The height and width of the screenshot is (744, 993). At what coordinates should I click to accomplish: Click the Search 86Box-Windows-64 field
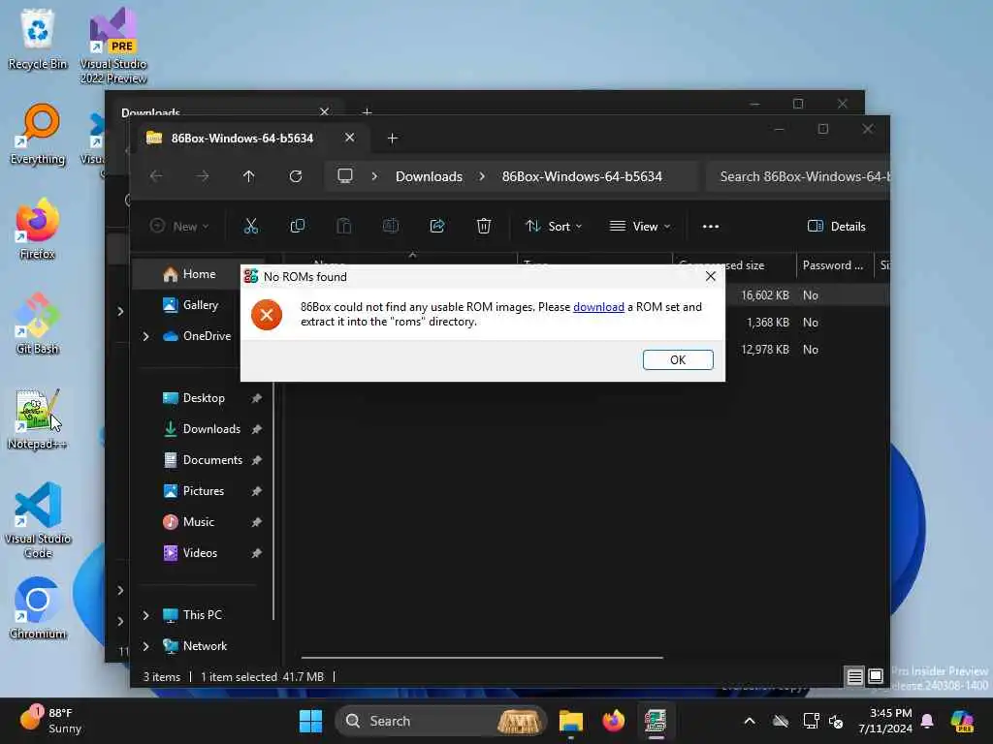click(798, 176)
